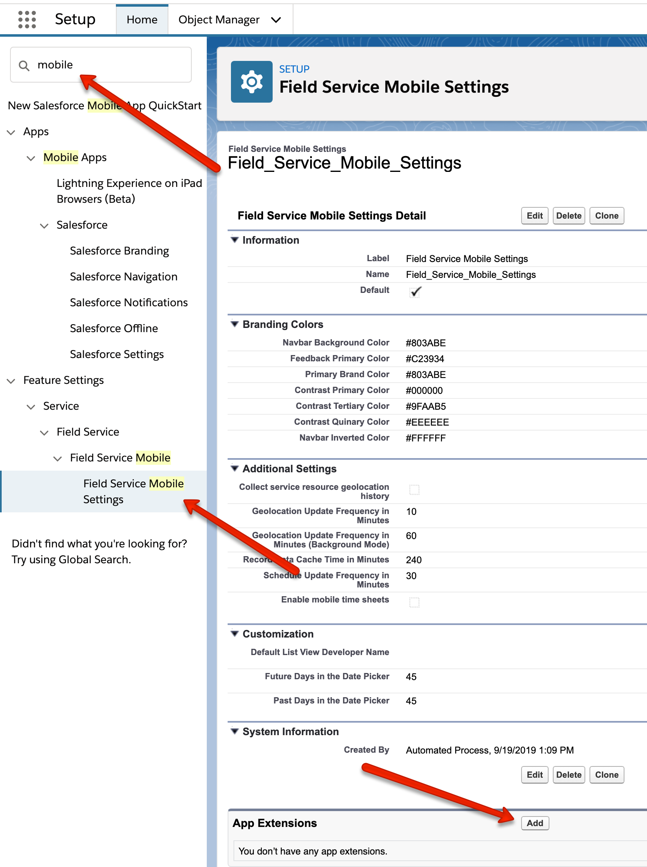Select the Contrast Quinary Color value #EEEEEE
The image size is (647, 867).
(427, 422)
